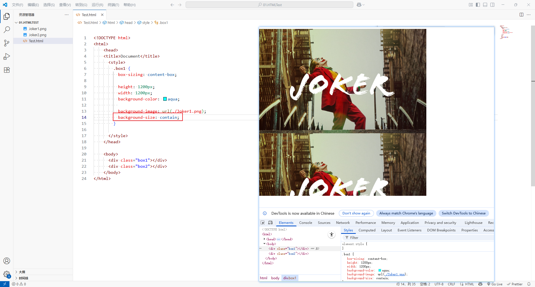Open the 编辑(E) menu
535x287 pixels.
[33, 5]
